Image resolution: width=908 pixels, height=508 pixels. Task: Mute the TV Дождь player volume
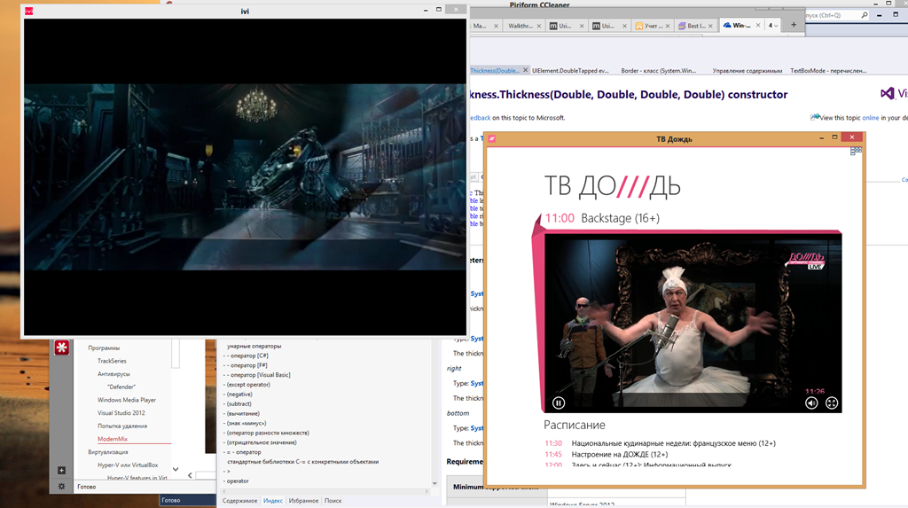click(811, 402)
